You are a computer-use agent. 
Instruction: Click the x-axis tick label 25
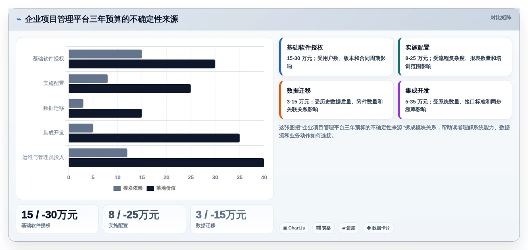(191, 178)
